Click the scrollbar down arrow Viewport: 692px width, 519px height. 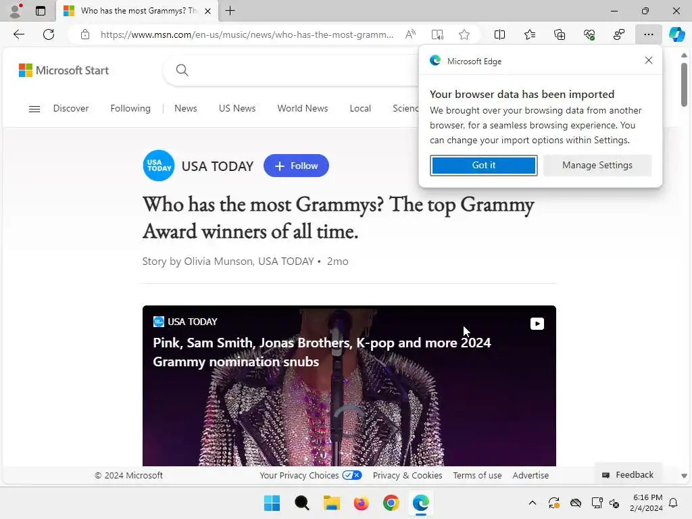(684, 476)
